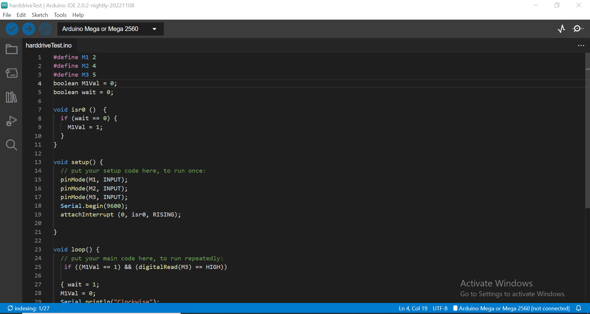This screenshot has width=590, height=314.
Task: Open the Boards Manager panel
Action: coord(11,73)
